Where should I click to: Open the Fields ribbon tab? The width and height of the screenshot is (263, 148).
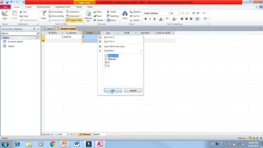coord(79,7)
